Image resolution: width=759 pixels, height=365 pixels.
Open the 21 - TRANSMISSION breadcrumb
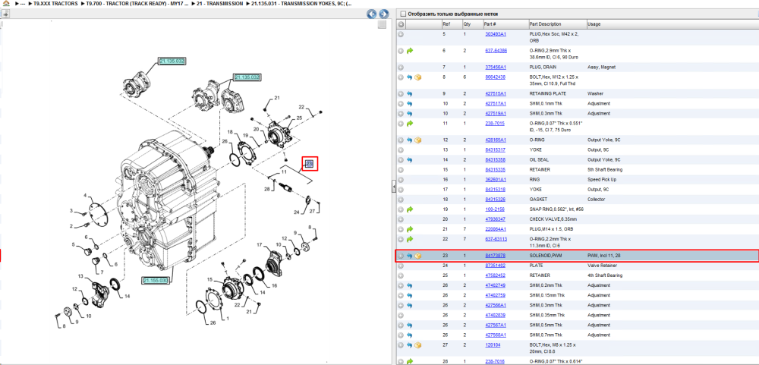[220, 3]
